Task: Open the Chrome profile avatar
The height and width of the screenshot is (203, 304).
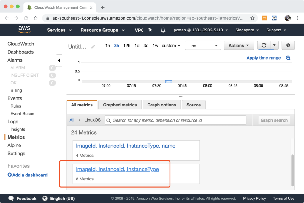Action: pos(287,18)
